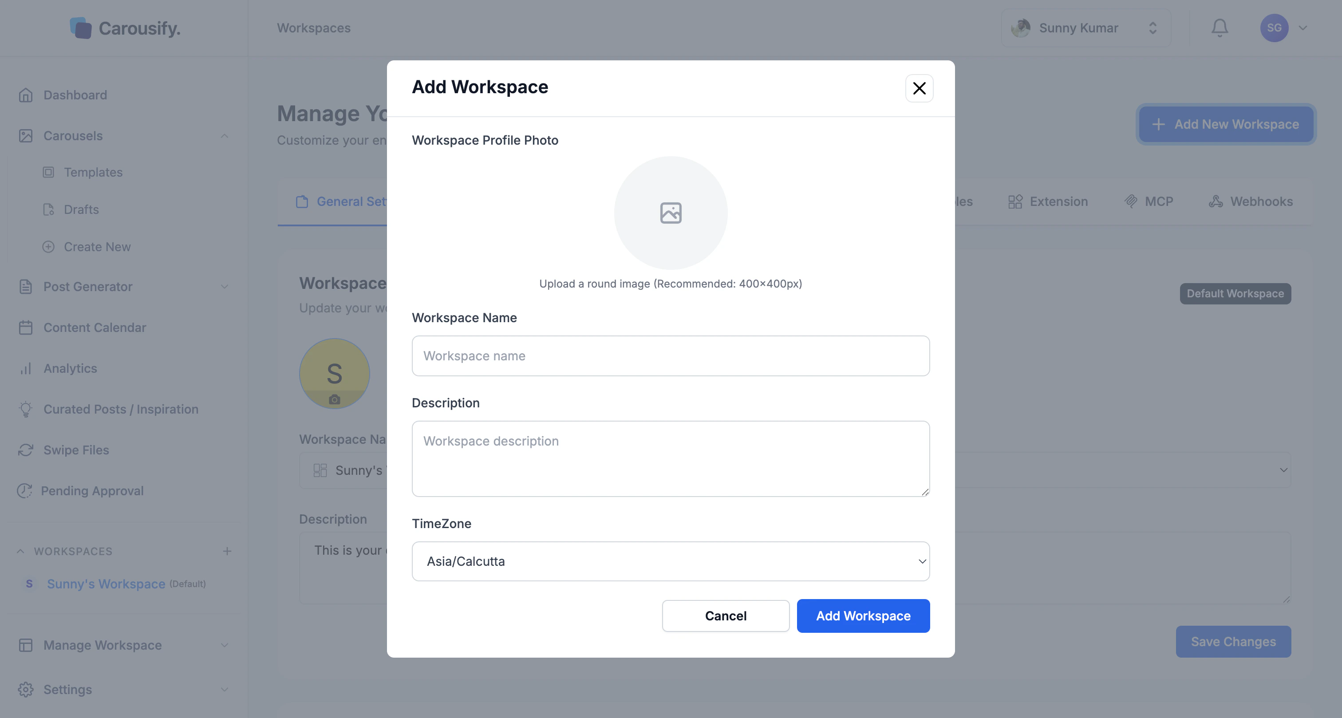Focus the Workspace name input field

671,356
